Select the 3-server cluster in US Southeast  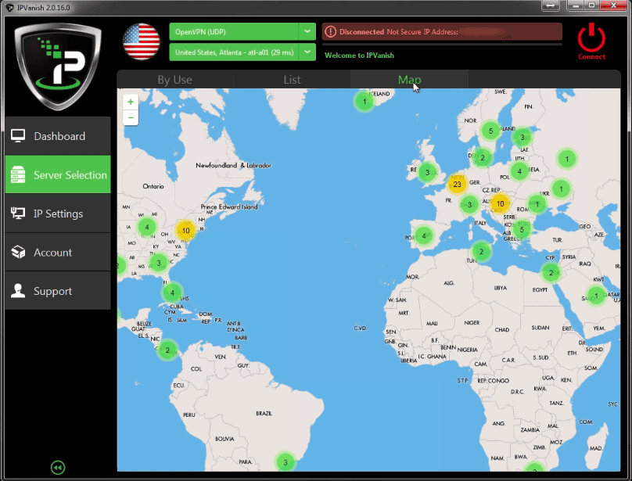(159, 263)
